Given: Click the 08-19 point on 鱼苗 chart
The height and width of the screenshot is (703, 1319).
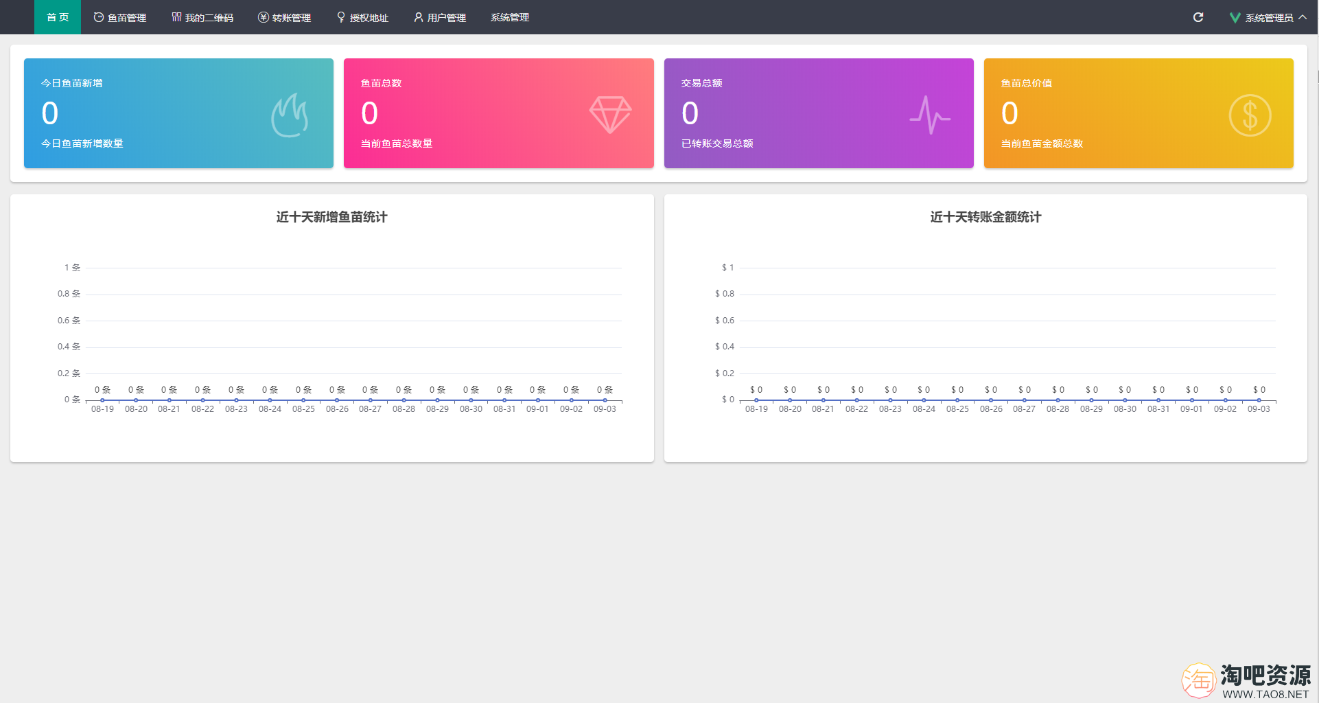Looking at the screenshot, I should pyautogui.click(x=103, y=400).
